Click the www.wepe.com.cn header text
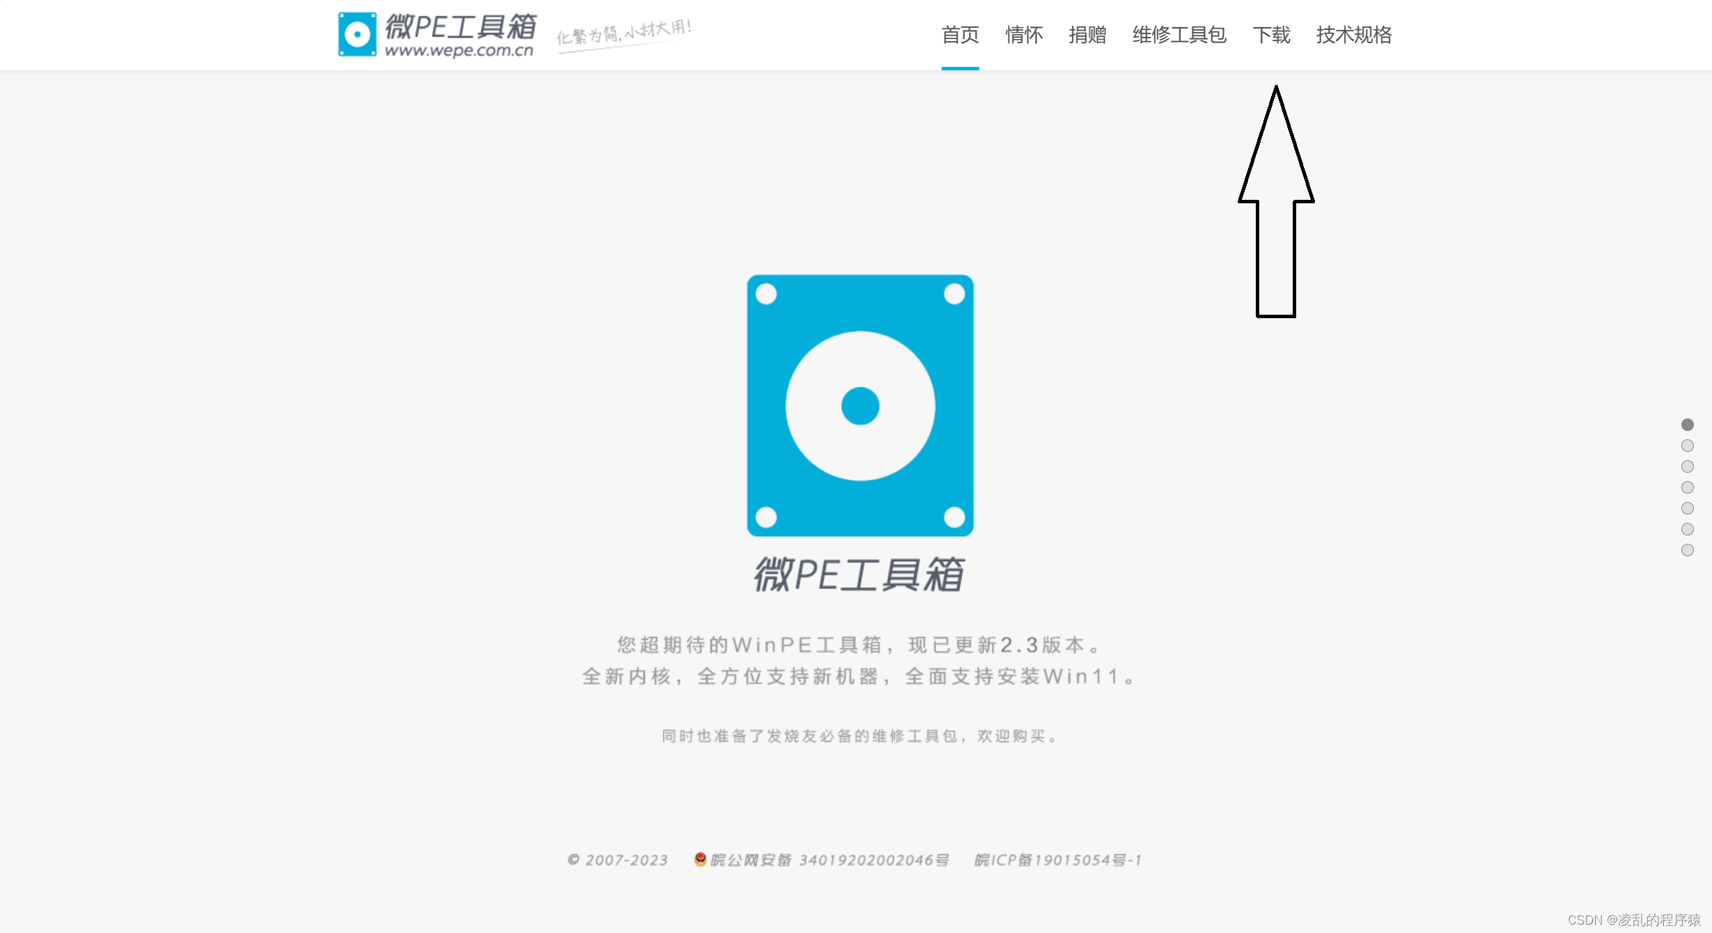The width and height of the screenshot is (1712, 933). (x=459, y=51)
